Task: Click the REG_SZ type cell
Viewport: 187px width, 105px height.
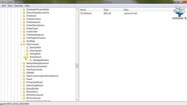Action: 107,13
